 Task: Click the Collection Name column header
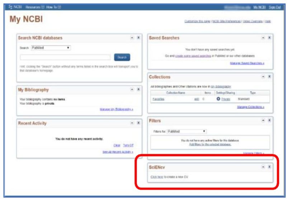tap(175, 93)
